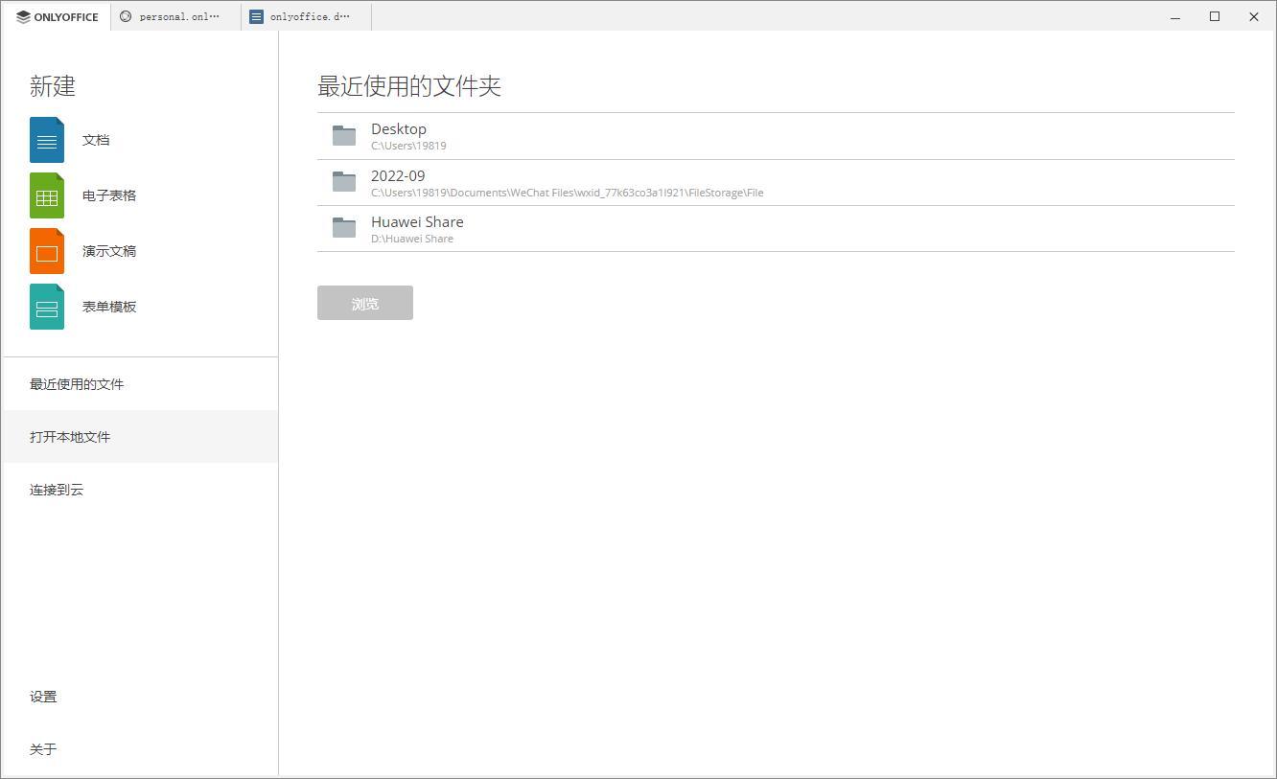Create a new 电子表格 spreadsheet
This screenshot has height=779, width=1277.
click(46, 195)
